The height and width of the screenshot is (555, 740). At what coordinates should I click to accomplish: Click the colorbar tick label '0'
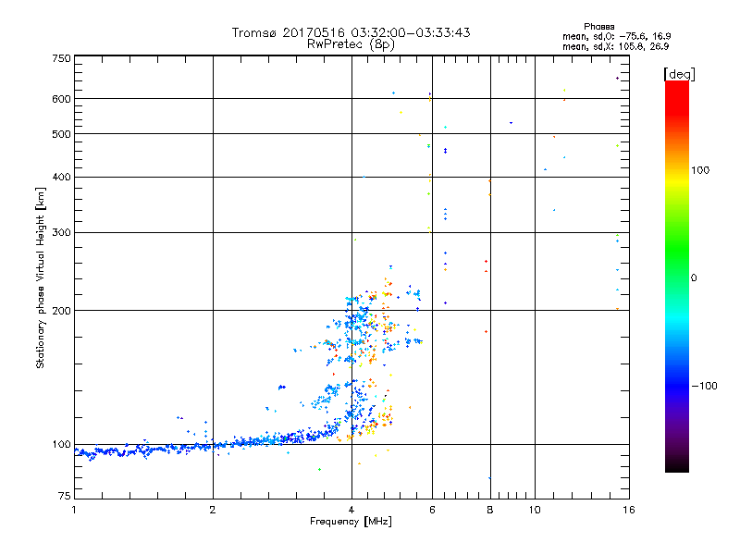click(x=694, y=278)
